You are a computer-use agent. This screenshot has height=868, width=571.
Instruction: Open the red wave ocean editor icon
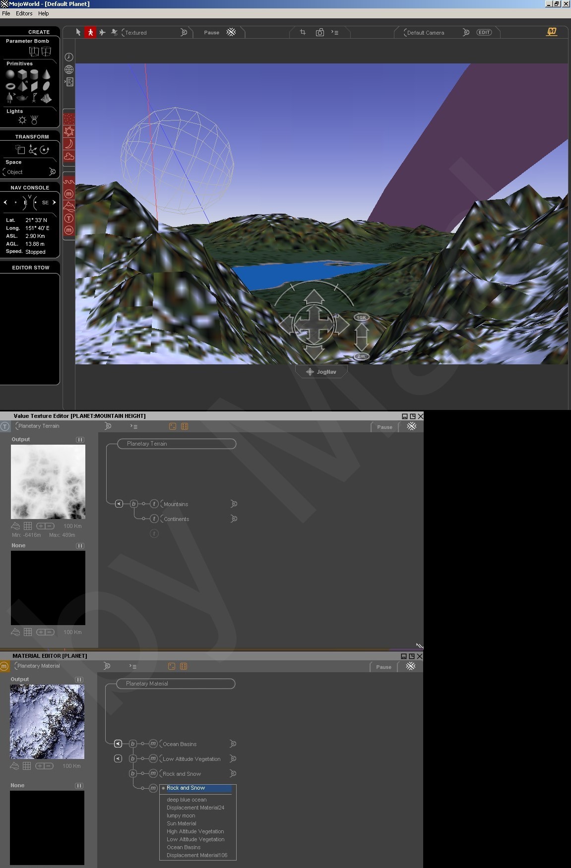point(69,182)
